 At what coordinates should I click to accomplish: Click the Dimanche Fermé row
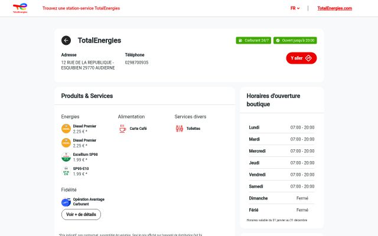coord(282,198)
